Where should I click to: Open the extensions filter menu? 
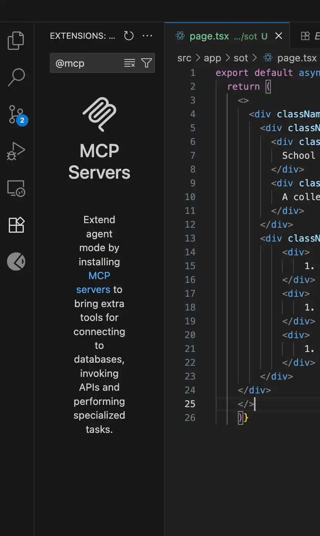(147, 63)
